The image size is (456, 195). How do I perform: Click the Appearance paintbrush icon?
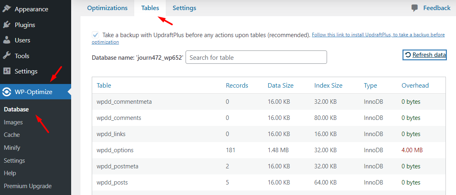coord(6,9)
